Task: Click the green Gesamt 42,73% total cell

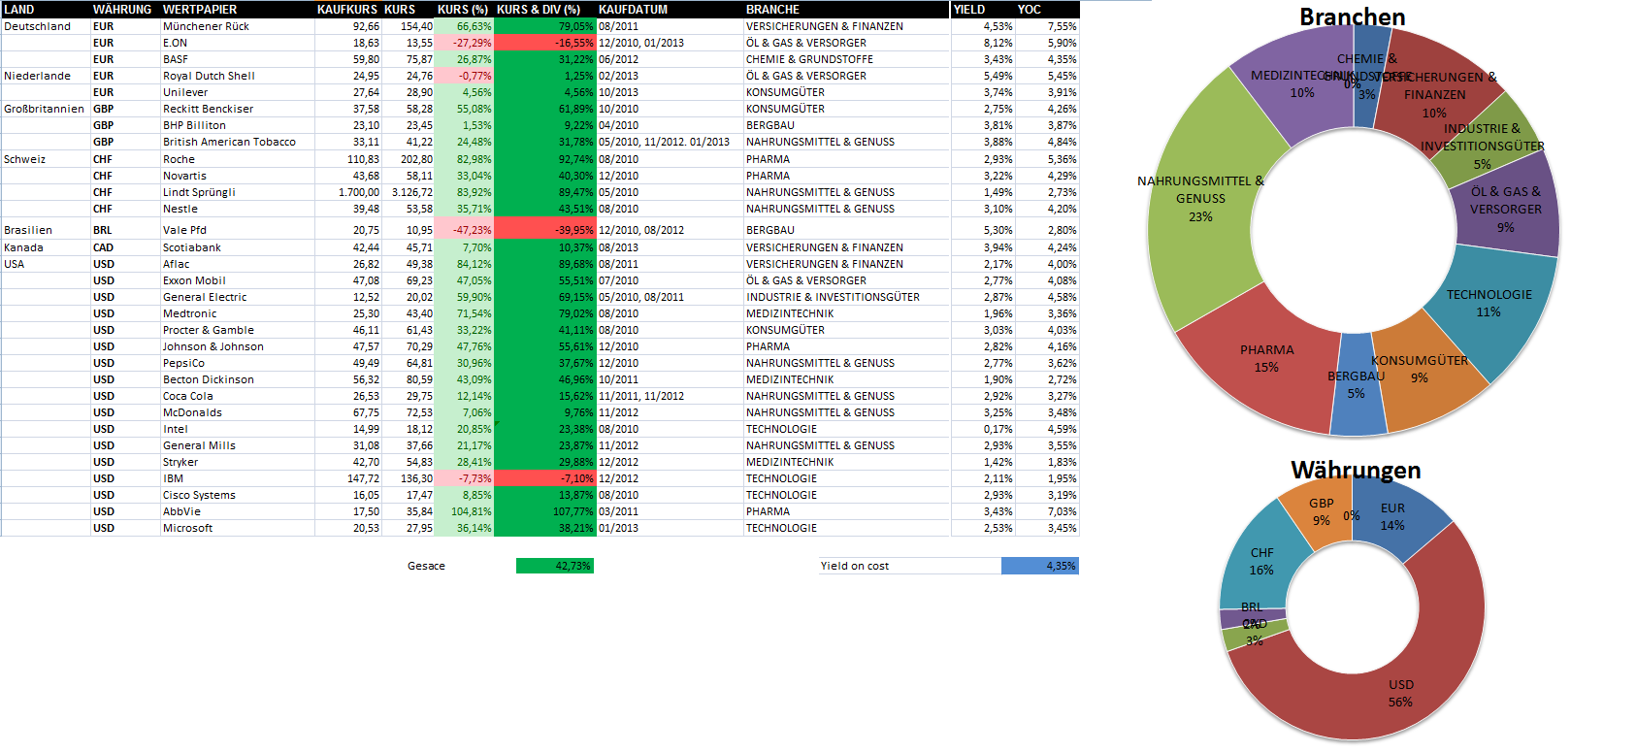Action: (x=555, y=566)
